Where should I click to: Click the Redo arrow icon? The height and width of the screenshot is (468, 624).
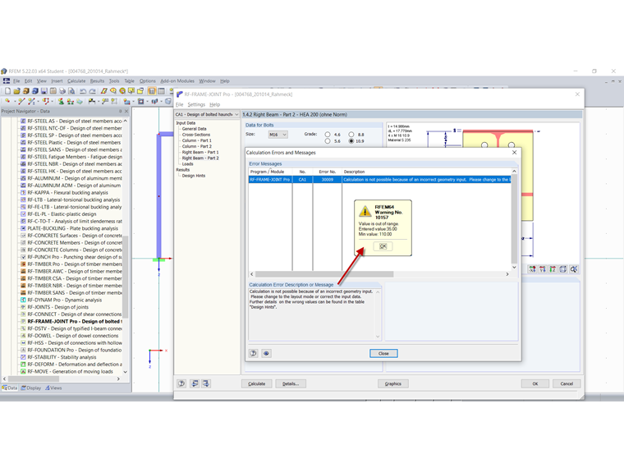point(92,91)
